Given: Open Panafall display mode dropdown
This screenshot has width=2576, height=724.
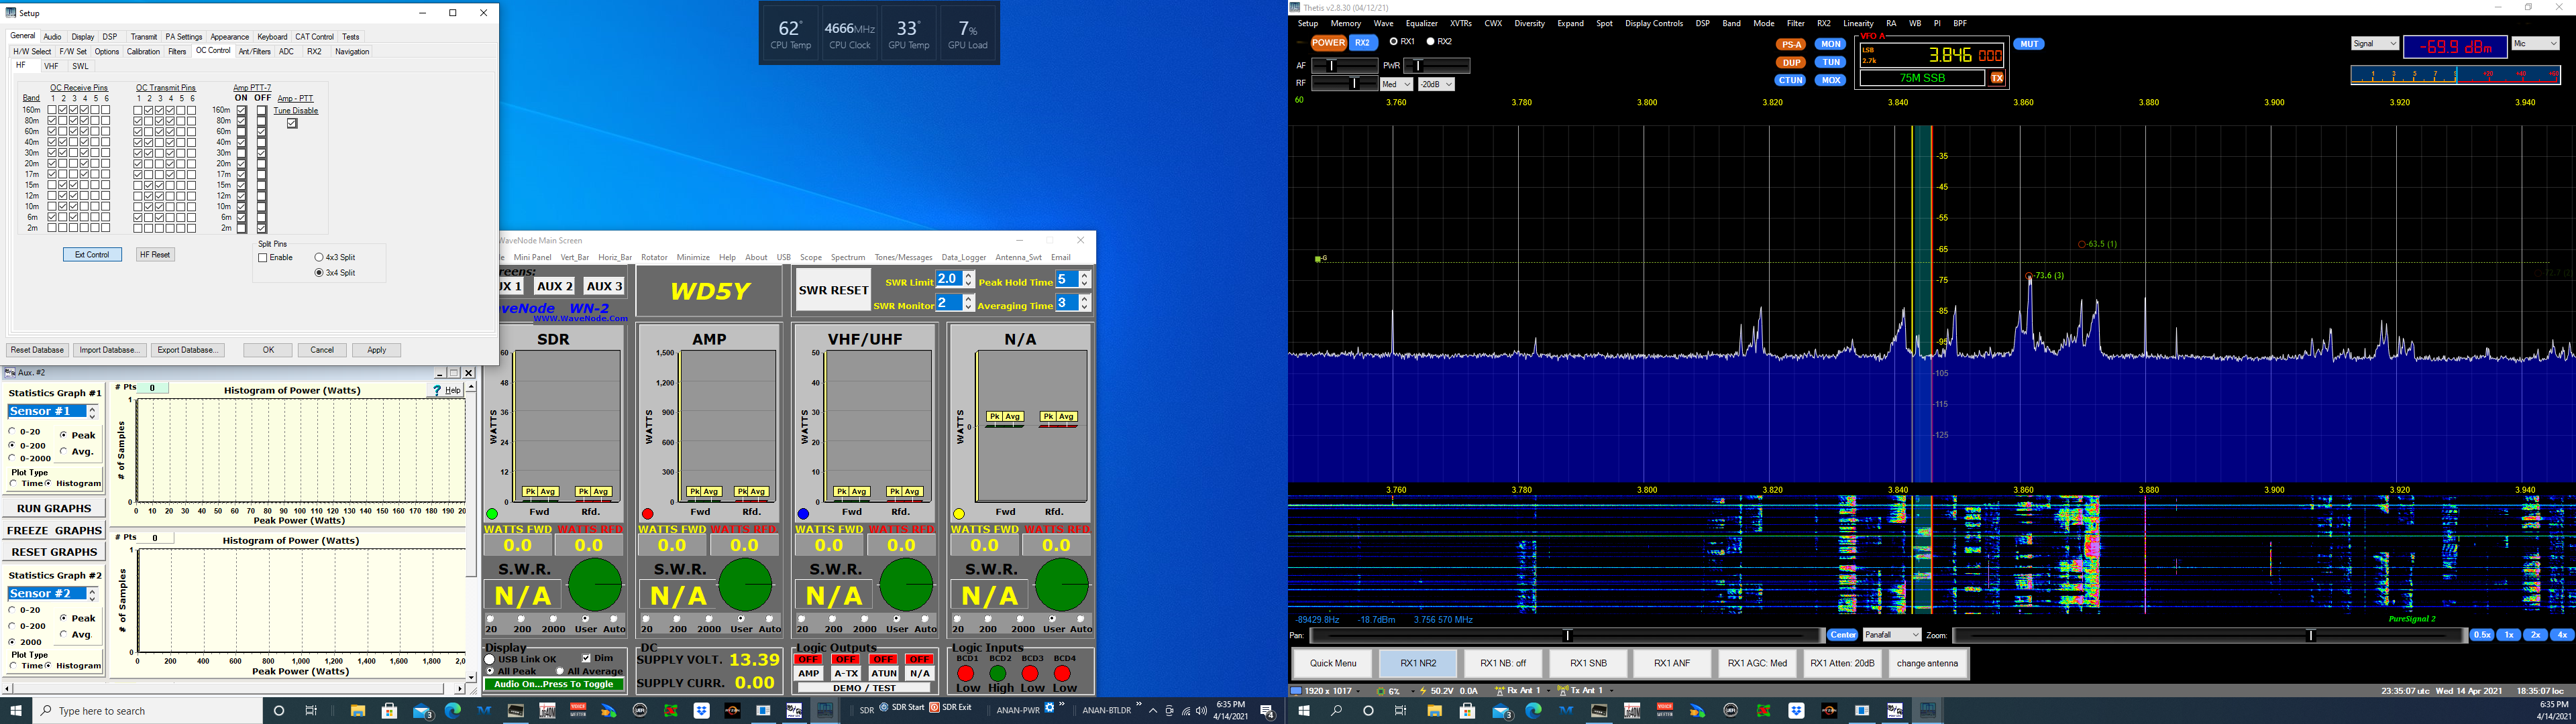Looking at the screenshot, I should point(1892,635).
